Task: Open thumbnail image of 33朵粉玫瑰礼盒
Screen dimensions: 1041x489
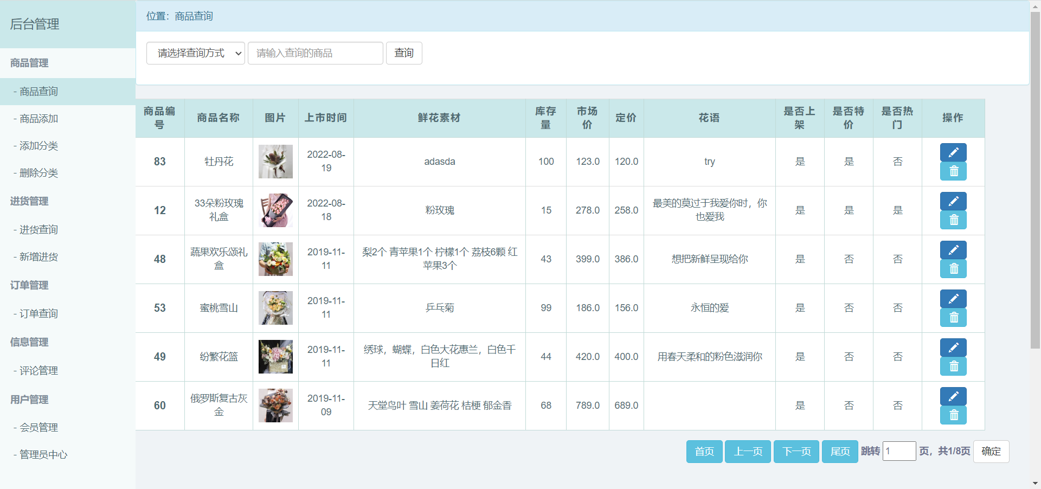Action: pyautogui.click(x=275, y=210)
